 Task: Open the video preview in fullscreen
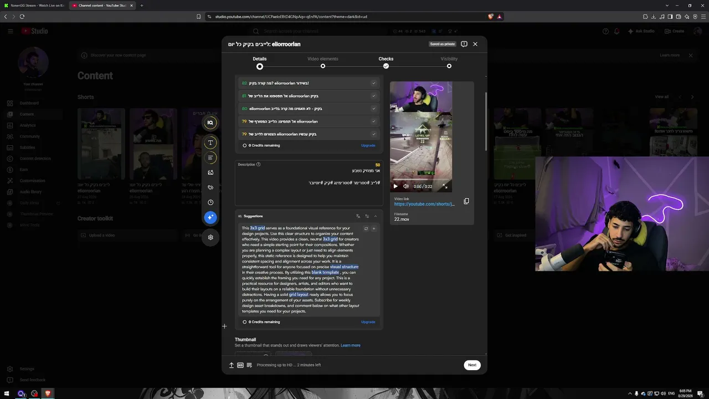pos(445,186)
